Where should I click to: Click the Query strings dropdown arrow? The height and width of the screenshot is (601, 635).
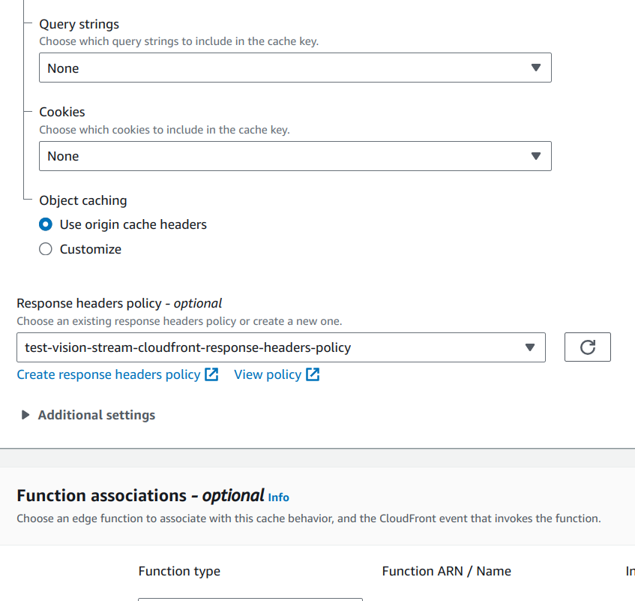[x=536, y=68]
